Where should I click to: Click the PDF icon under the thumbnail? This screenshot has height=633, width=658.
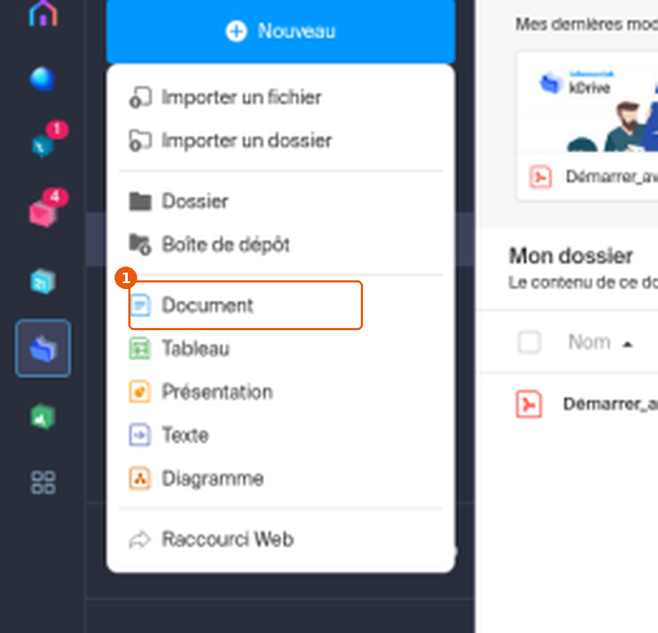[541, 177]
